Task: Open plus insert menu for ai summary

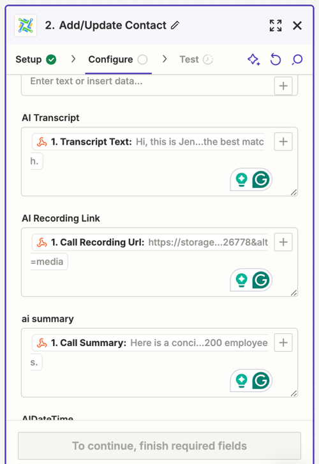Action: pos(283,343)
